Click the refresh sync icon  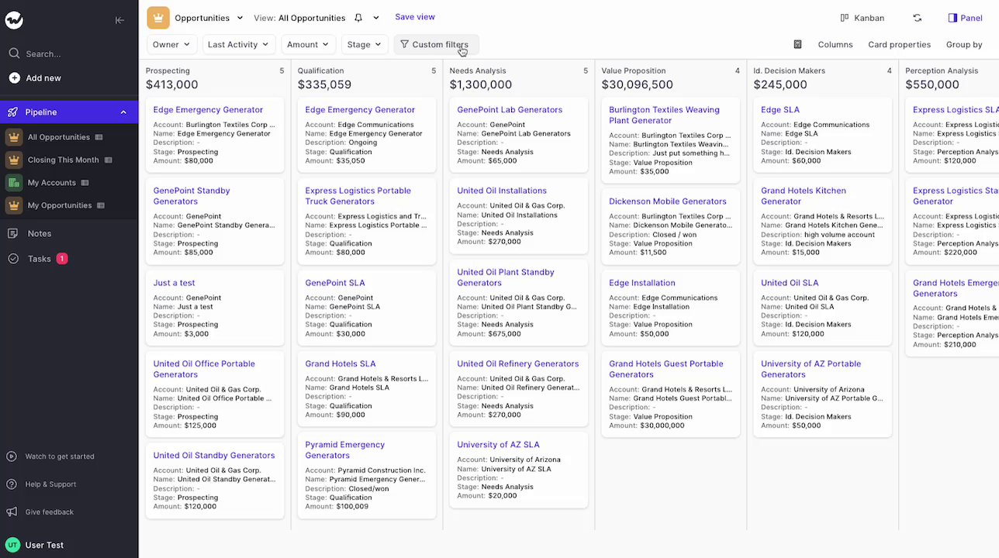(x=918, y=18)
